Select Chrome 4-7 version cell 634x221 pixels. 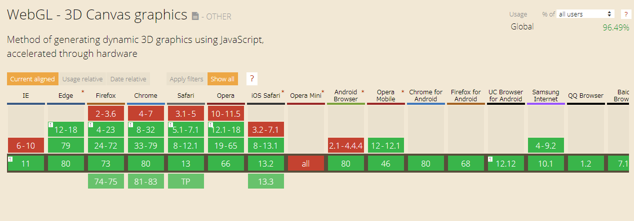tap(145, 113)
